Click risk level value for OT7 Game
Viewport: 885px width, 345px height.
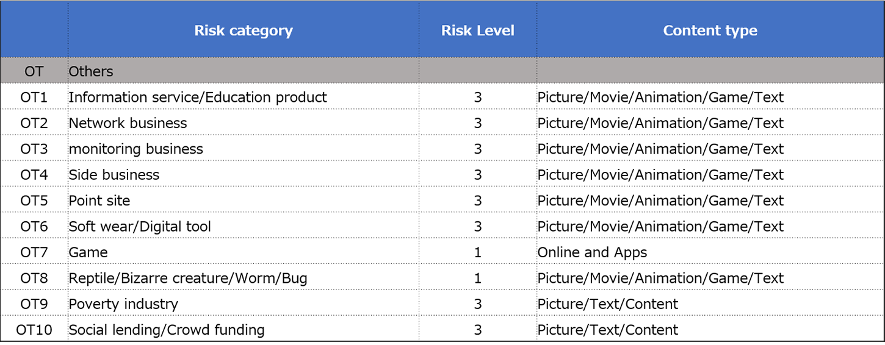click(x=477, y=252)
